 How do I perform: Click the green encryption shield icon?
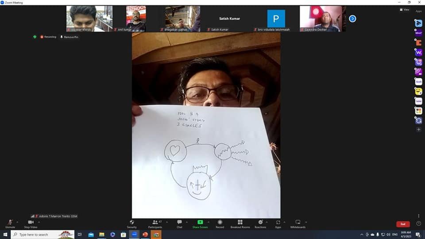(x=35, y=37)
